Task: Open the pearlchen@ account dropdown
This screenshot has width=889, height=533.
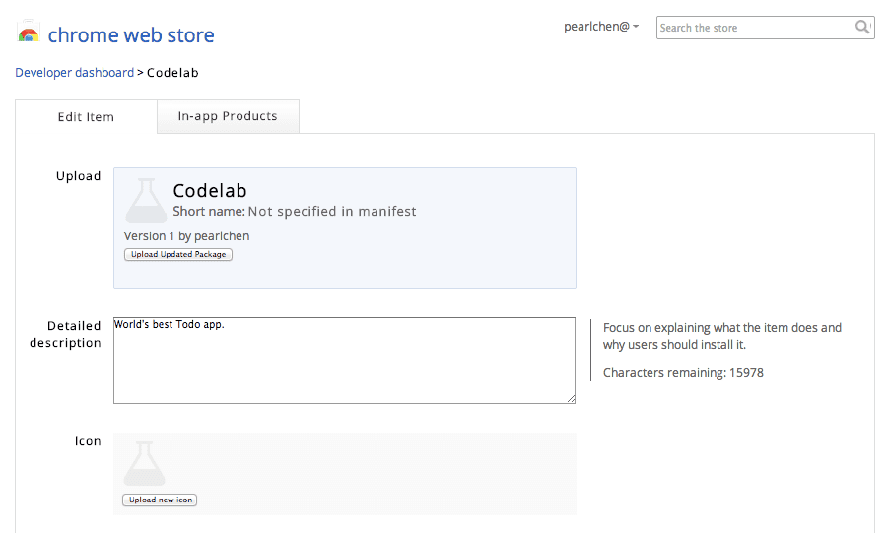Action: click(601, 27)
